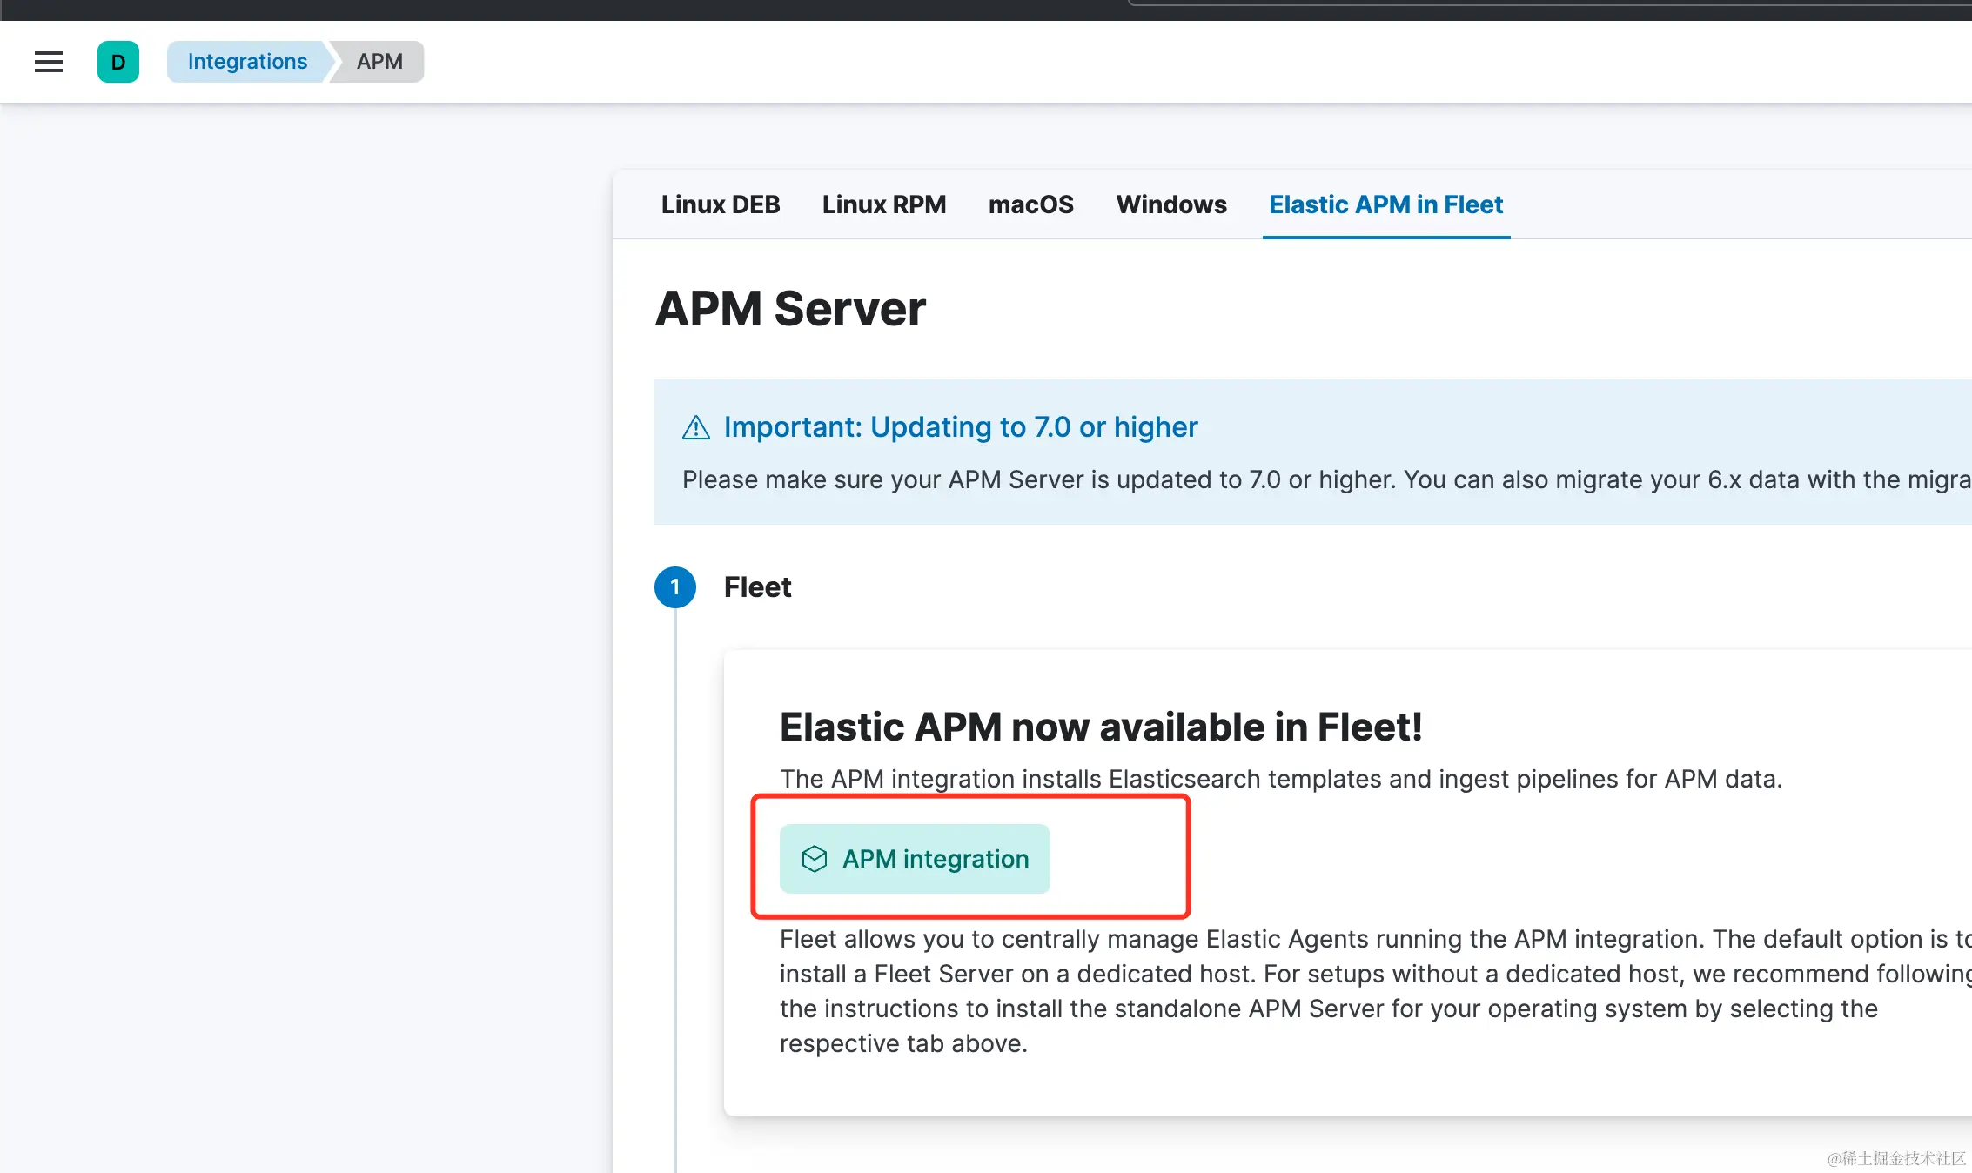This screenshot has width=1972, height=1173.
Task: Switch to the Linux DEB tab
Action: [720, 204]
